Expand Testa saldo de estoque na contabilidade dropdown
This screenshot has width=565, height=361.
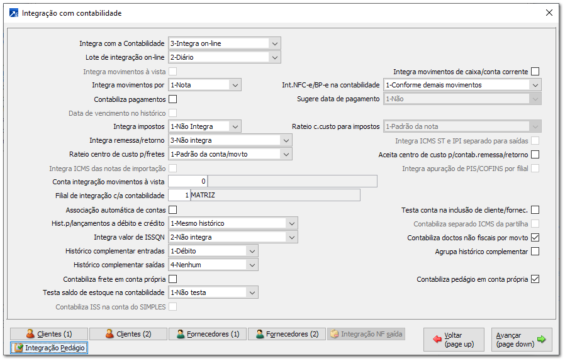click(x=252, y=292)
